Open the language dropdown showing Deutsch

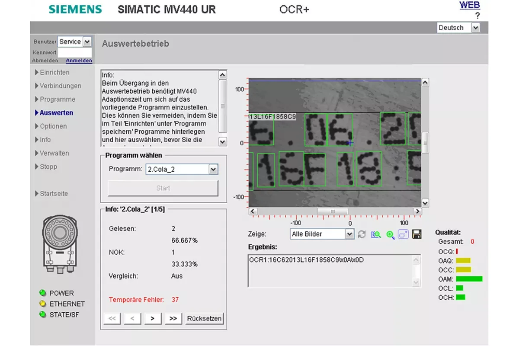tap(458, 28)
